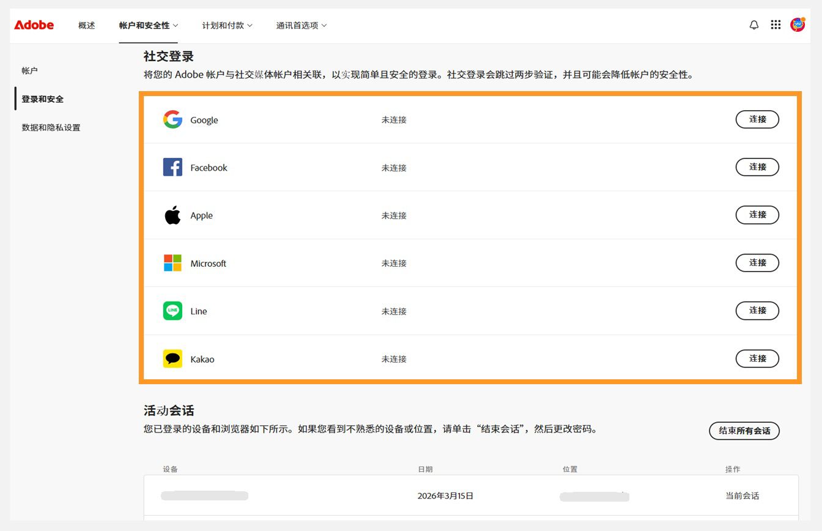Screen dimensions: 822x531
Task: Click the 结束所有会话 button
Action: point(744,431)
